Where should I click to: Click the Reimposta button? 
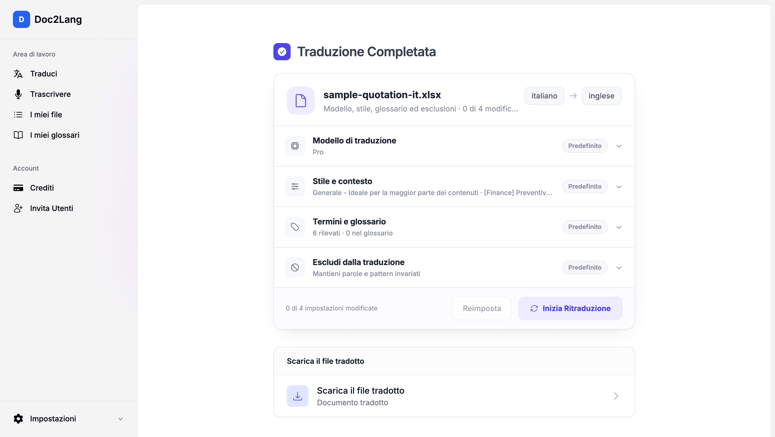pos(482,308)
